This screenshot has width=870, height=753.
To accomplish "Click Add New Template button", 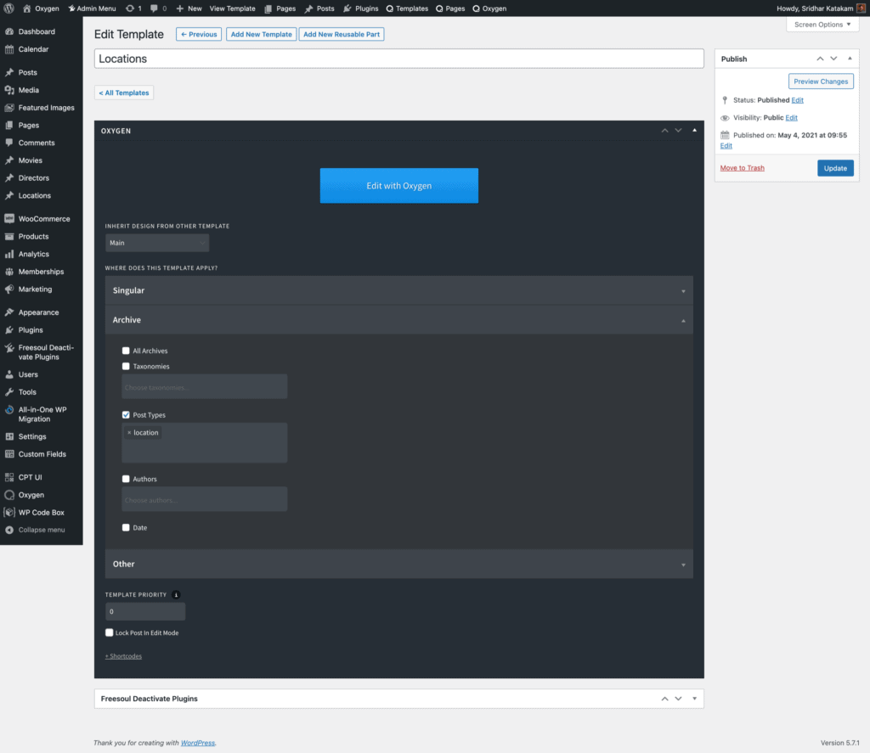I will 261,34.
